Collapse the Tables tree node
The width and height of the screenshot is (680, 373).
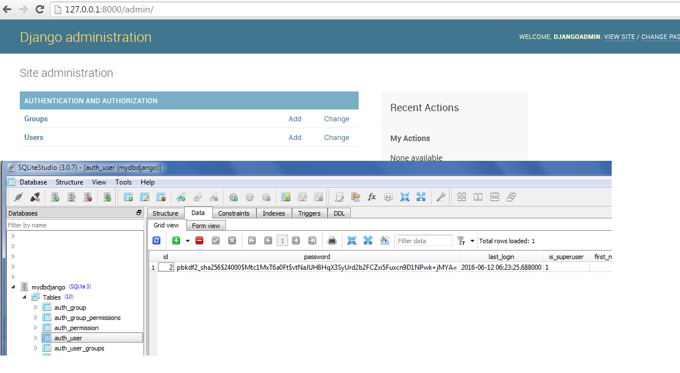[24, 297]
